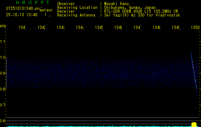Click the Receiving Antenna field label

tap(76, 15)
